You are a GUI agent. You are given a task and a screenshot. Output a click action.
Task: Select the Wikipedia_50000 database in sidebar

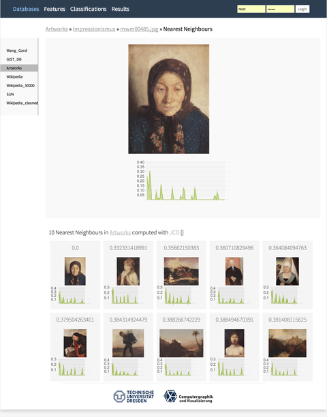[x=19, y=86]
